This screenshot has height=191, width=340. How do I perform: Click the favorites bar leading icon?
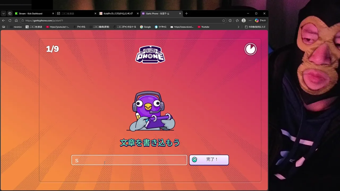[x=3, y=27]
